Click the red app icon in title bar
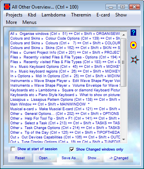144x169 pixels. tap(7, 7)
